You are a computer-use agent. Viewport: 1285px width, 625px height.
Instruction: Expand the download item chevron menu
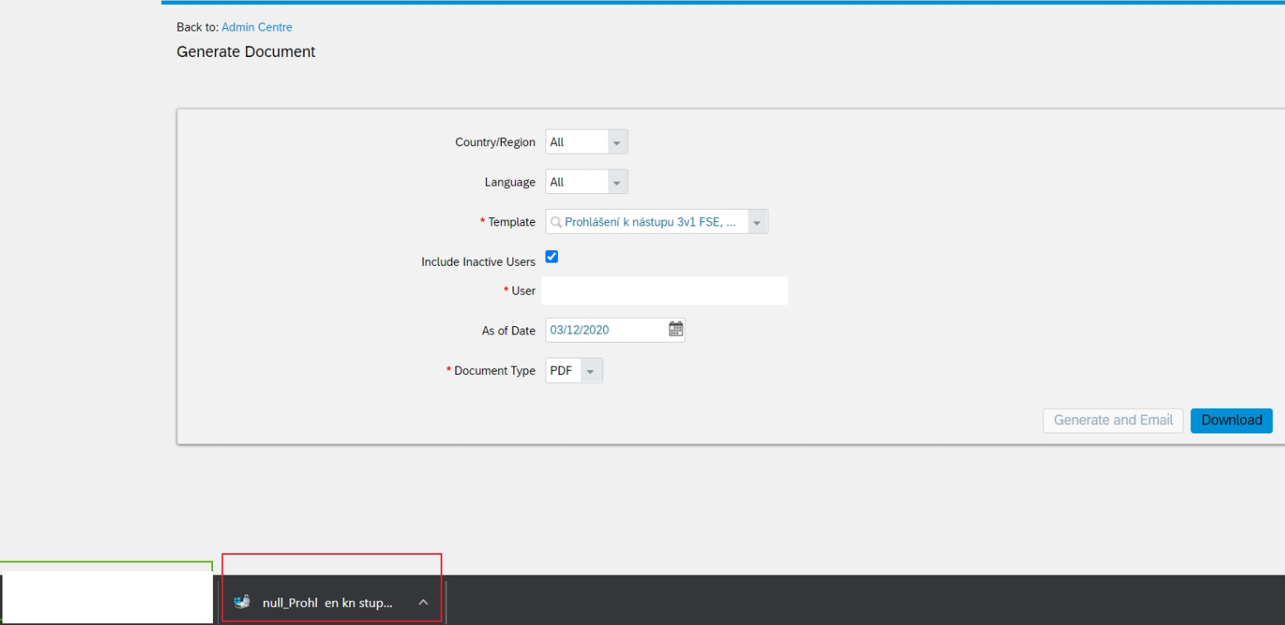point(423,603)
